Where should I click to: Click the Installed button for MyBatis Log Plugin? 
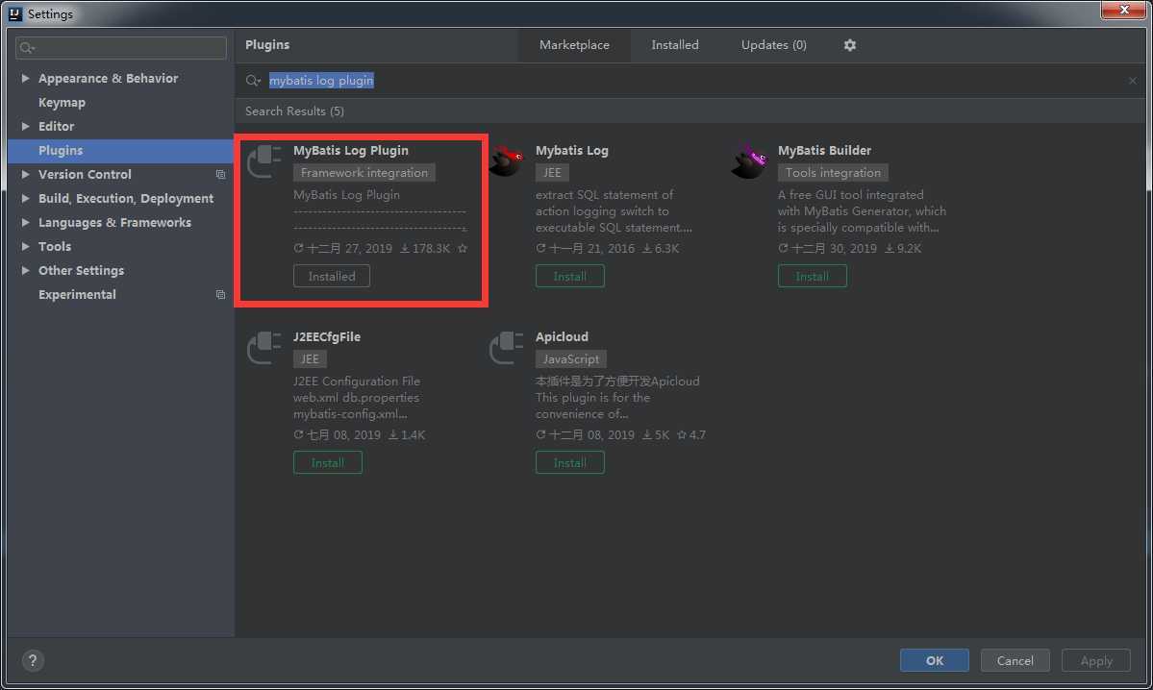coord(332,277)
